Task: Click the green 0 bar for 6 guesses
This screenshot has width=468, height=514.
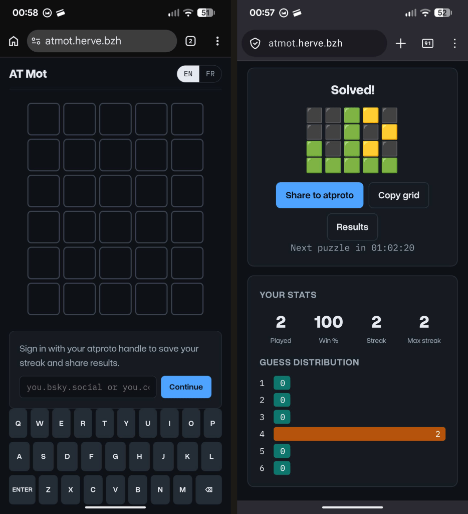Action: pos(282,468)
